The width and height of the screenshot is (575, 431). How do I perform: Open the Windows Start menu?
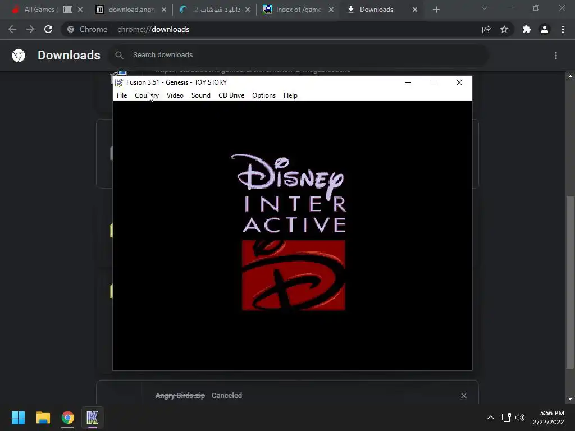point(18,418)
